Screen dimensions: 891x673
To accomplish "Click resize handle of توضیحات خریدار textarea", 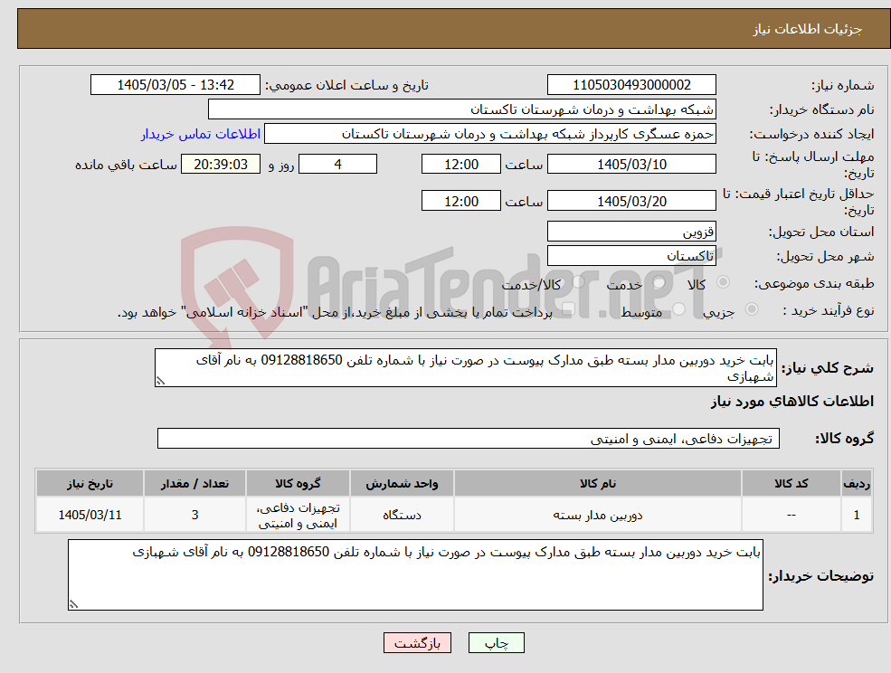I will 73,605.
